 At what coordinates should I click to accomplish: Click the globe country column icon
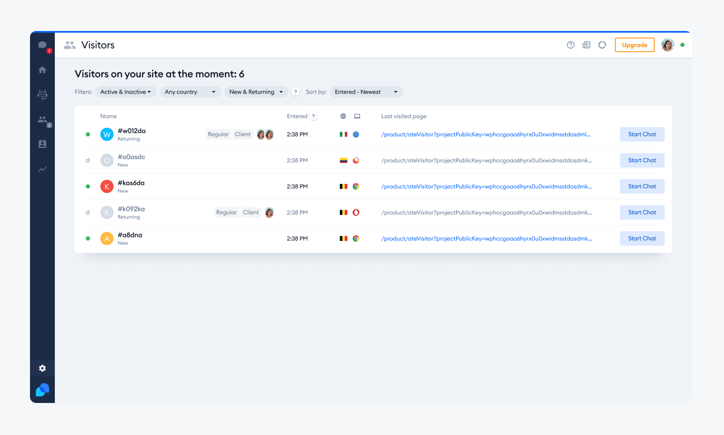pyautogui.click(x=343, y=116)
